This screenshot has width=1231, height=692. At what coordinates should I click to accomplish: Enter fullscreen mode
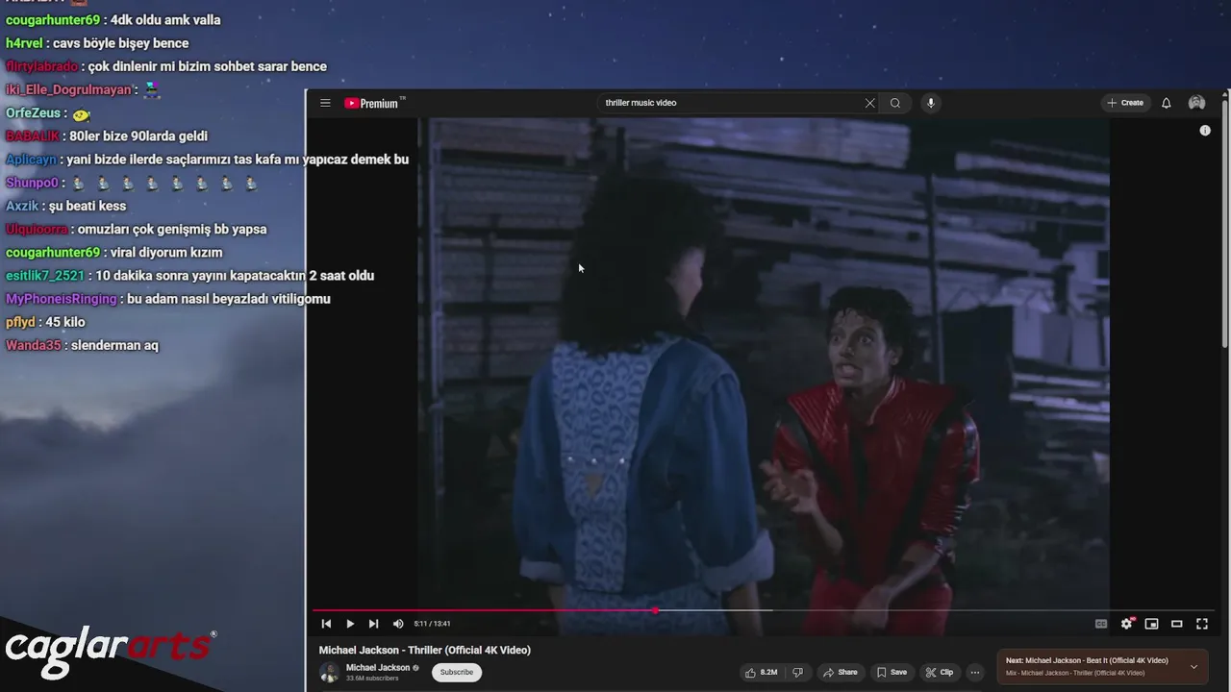click(1201, 624)
